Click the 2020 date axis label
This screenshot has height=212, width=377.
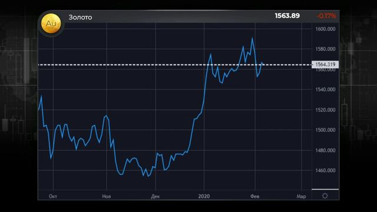(204, 196)
